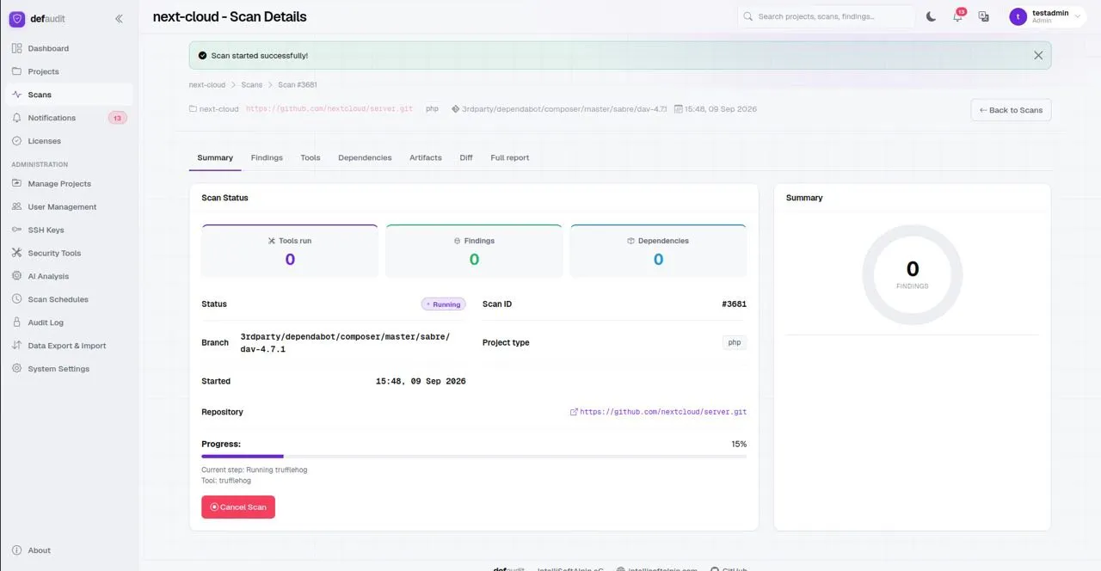Click the php tag in header
This screenshot has width=1101, height=571.
433,109
